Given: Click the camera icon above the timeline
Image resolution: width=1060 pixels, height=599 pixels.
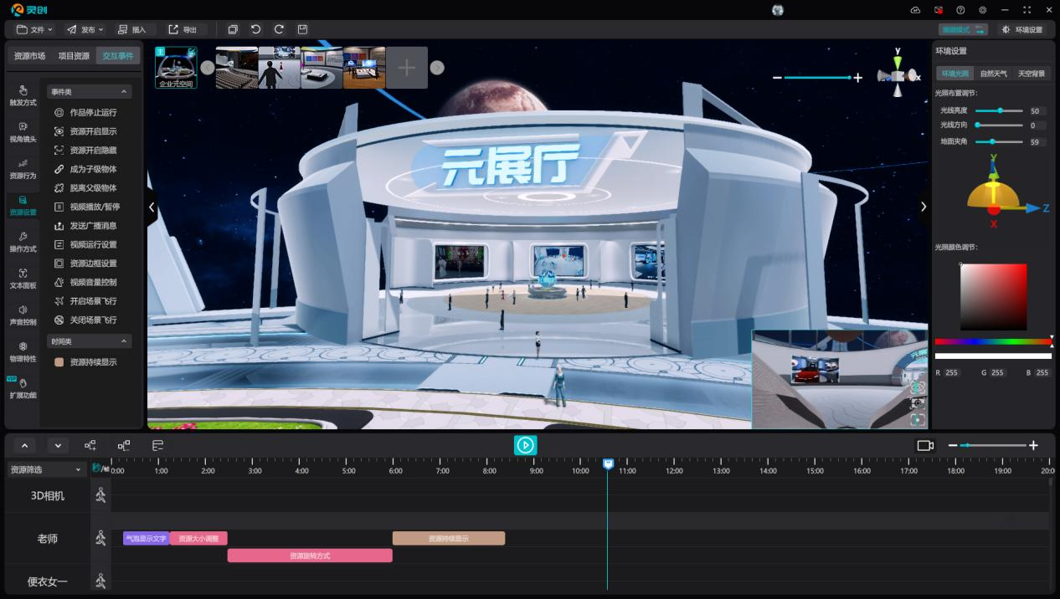Looking at the screenshot, I should point(925,446).
